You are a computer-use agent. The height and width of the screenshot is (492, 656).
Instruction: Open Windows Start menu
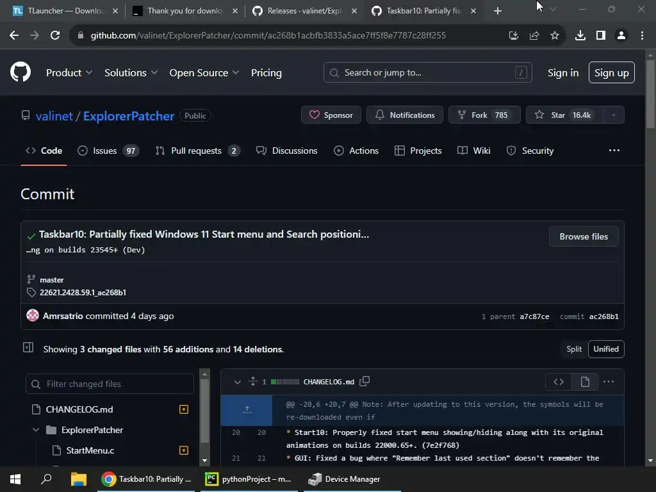point(15,479)
